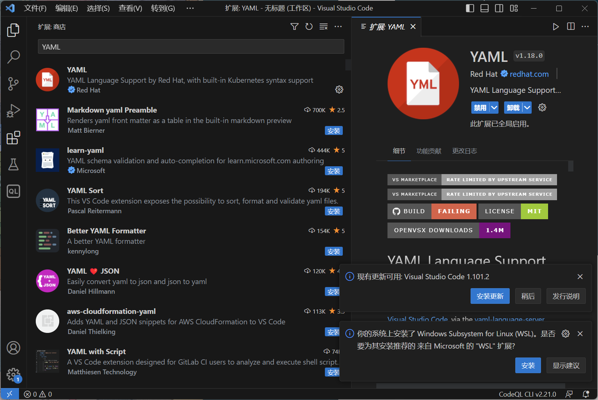
Task: Open the 转到(G) menu
Action: click(163, 8)
